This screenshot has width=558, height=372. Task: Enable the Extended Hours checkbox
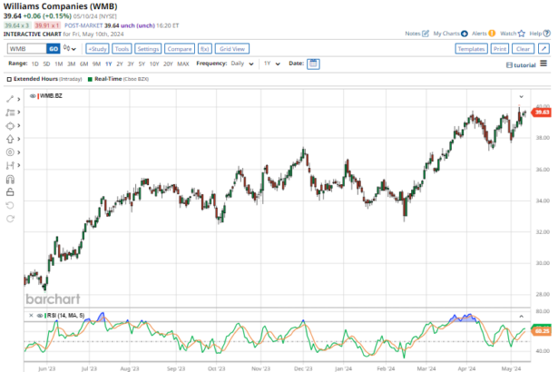click(x=10, y=80)
